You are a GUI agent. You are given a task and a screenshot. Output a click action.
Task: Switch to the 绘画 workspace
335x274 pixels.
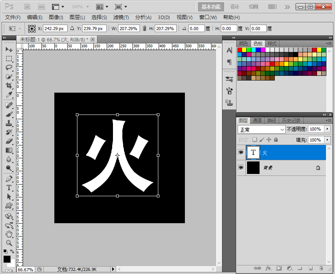[x=253, y=7]
